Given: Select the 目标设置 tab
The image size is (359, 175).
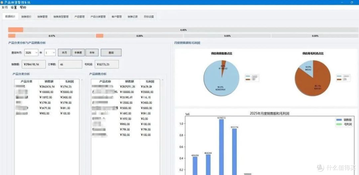Looking at the screenshot, I should 149,17.
